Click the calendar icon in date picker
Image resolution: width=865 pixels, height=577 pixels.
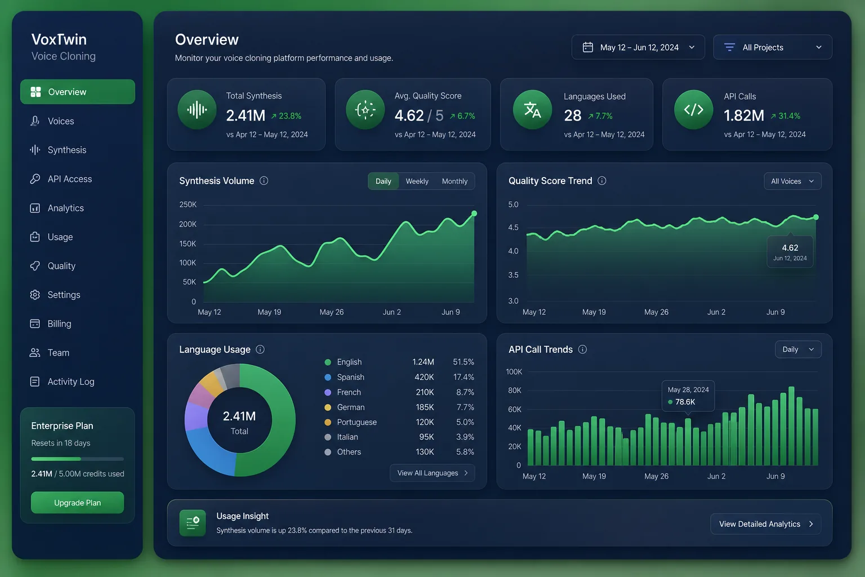point(587,47)
